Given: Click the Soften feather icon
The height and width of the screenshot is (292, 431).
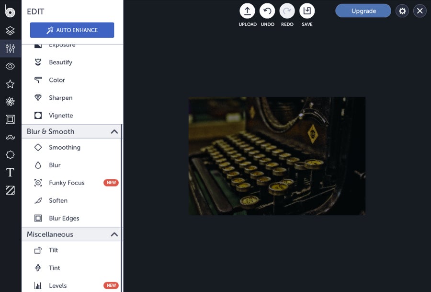Looking at the screenshot, I should click(x=38, y=200).
